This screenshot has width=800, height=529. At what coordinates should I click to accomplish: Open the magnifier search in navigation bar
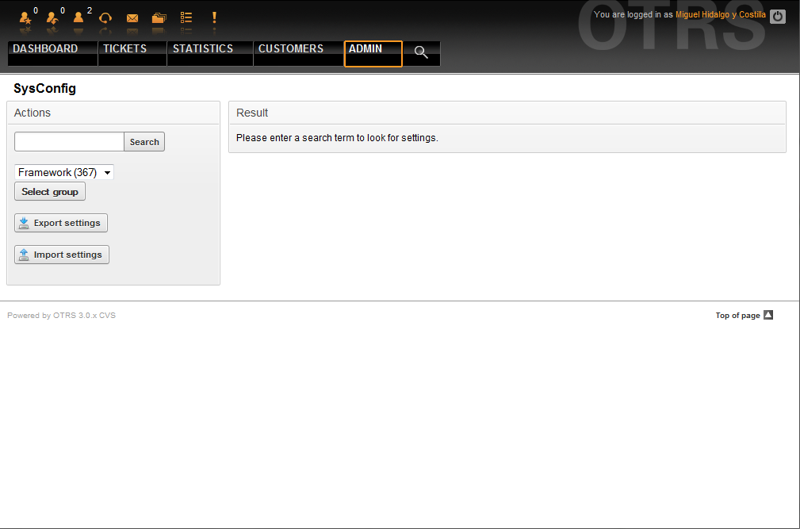click(x=421, y=53)
